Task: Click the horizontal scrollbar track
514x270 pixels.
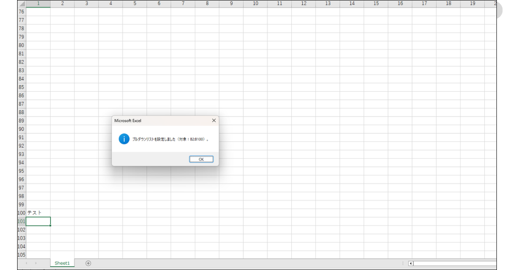Action: 454,263
